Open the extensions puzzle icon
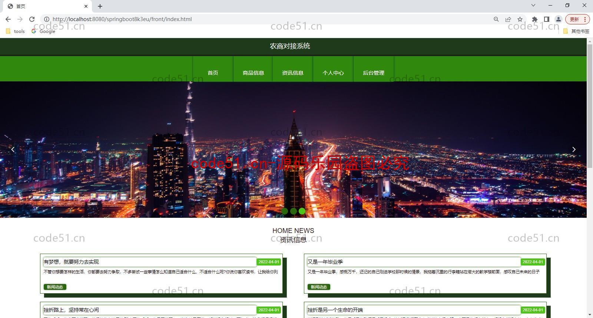The height and width of the screenshot is (318, 593). [x=534, y=19]
